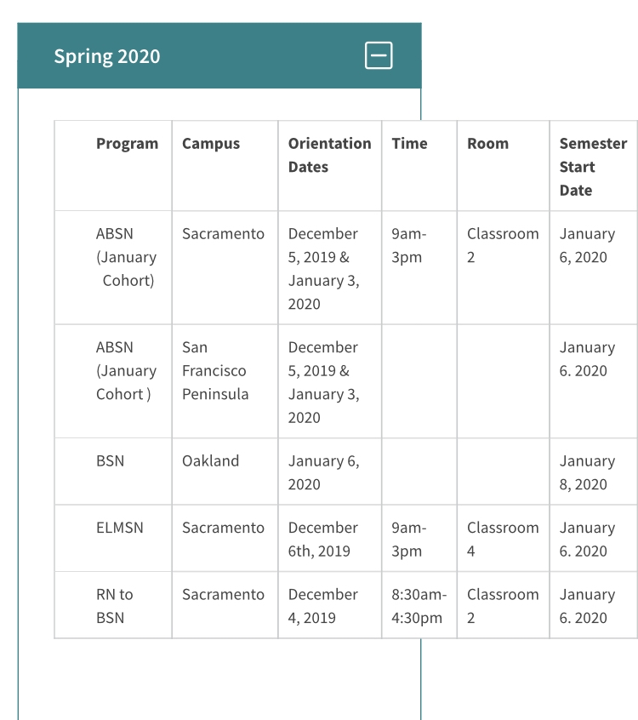The height and width of the screenshot is (720, 638).
Task: Click the Orientation Dates column header
Action: point(329,155)
